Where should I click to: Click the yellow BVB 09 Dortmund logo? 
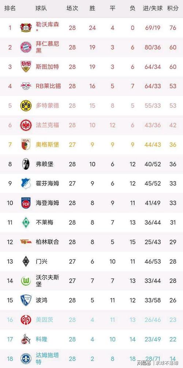(26, 106)
